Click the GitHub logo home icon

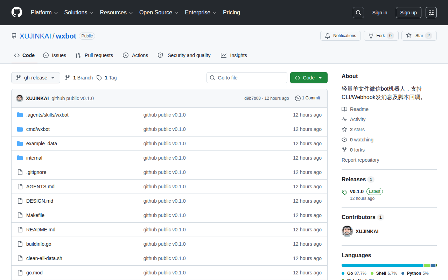pyautogui.click(x=17, y=13)
